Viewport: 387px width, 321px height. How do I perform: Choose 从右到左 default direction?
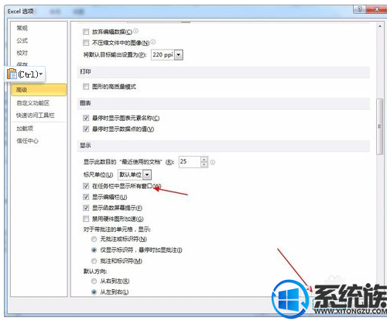(94, 281)
